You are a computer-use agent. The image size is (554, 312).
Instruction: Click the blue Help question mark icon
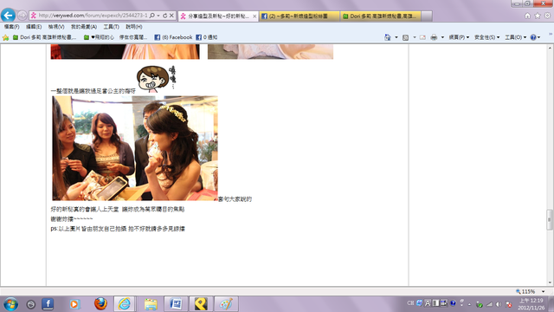[533, 37]
